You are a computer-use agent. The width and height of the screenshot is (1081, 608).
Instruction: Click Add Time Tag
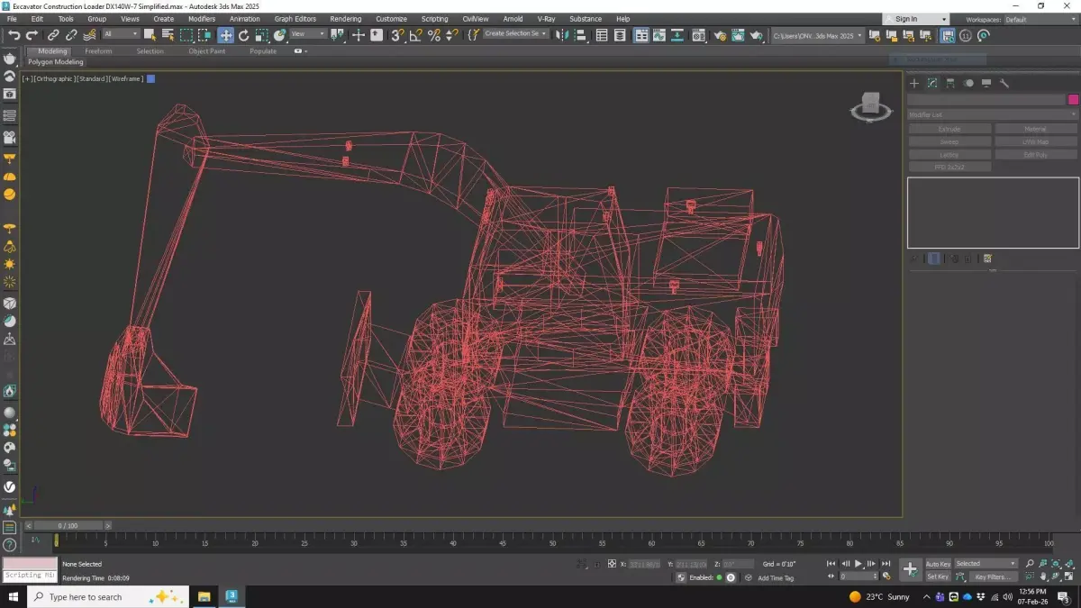pos(776,577)
